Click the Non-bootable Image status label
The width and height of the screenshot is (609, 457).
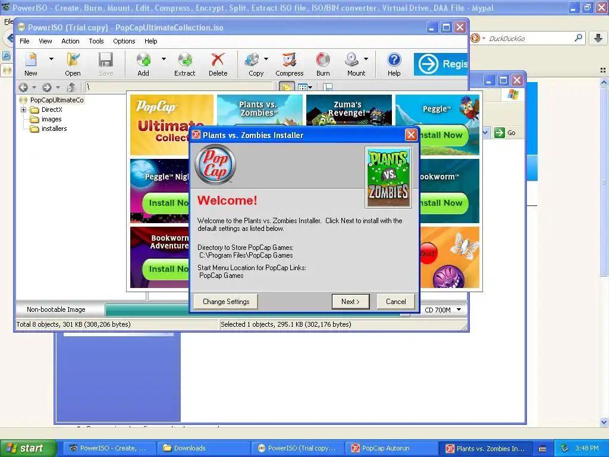pos(56,309)
